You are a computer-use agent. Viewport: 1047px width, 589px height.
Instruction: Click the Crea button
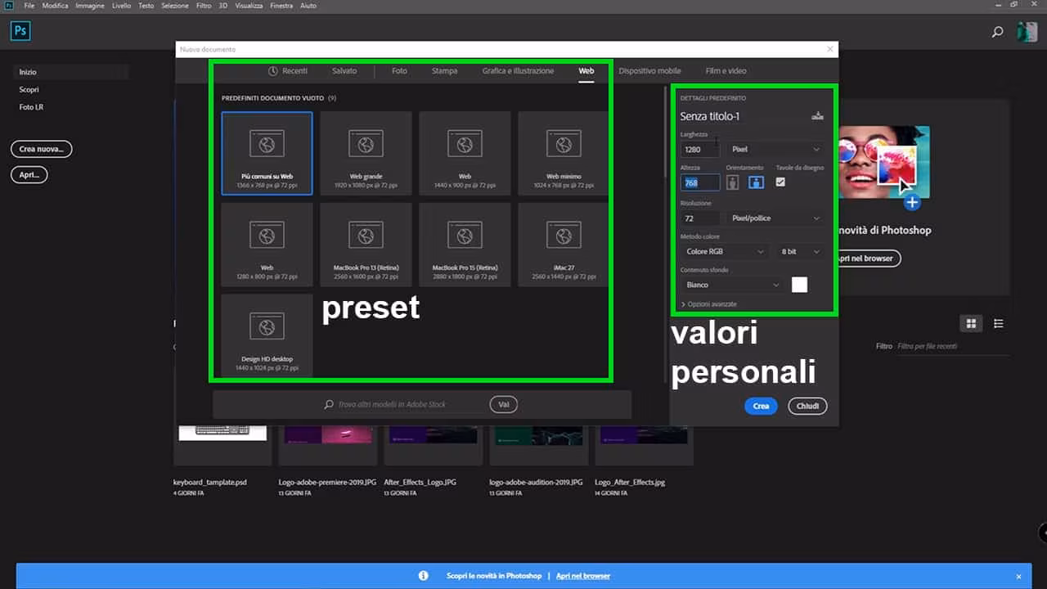761,406
